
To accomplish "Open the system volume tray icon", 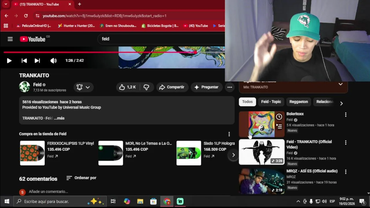I will pos(324,201).
